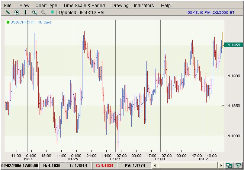Click the scrollbar right arrow
Screen dimensions: 244x170
click(221, 165)
